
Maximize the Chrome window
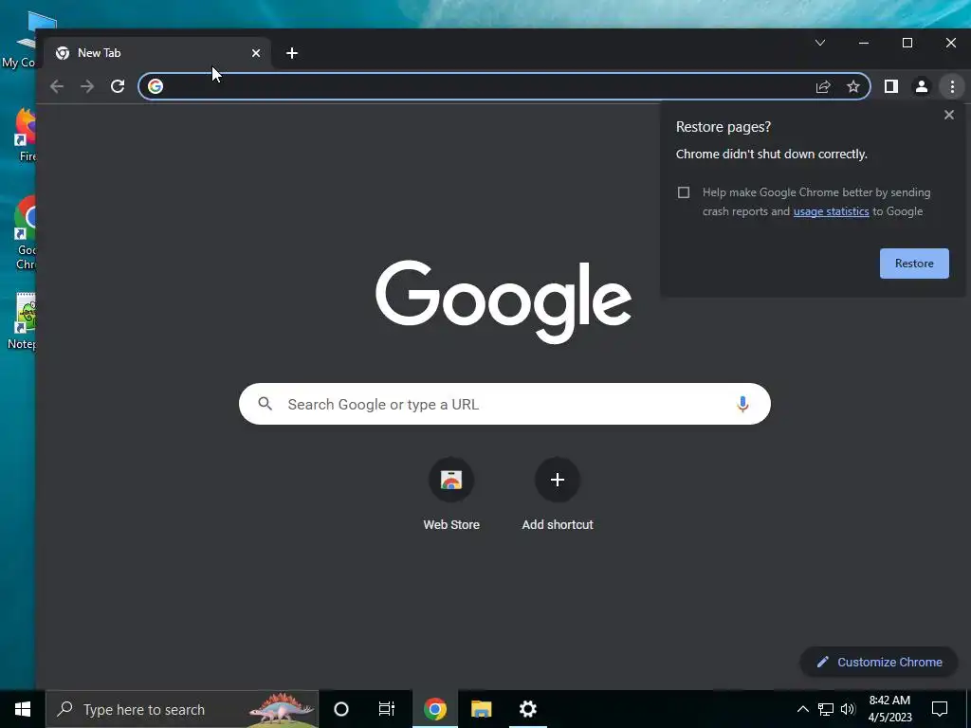point(907,43)
